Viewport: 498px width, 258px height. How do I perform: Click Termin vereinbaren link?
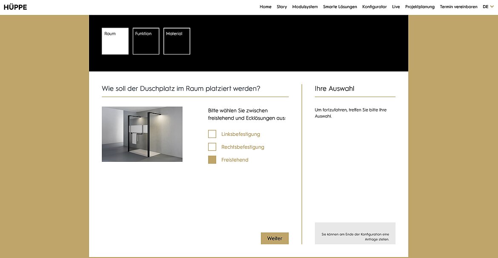click(458, 7)
